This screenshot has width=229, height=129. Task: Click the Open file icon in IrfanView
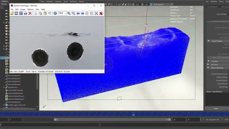click(12, 14)
